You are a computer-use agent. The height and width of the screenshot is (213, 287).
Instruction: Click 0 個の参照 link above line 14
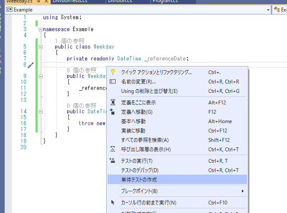[x=82, y=106]
